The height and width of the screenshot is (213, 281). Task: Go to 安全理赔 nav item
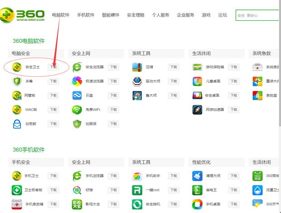pyautogui.click(x=136, y=15)
